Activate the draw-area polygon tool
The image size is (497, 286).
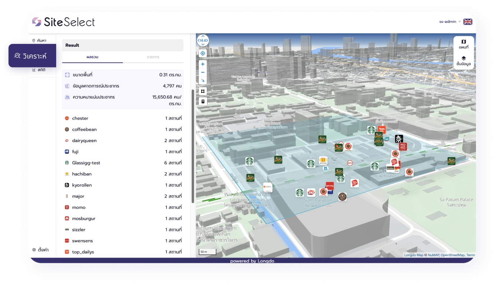[x=203, y=91]
